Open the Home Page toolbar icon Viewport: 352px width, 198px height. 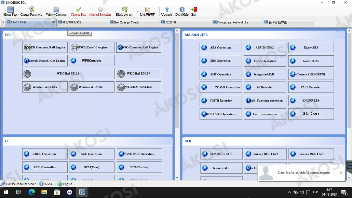(10, 11)
